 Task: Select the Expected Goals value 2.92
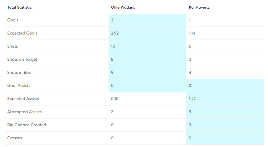(115, 33)
